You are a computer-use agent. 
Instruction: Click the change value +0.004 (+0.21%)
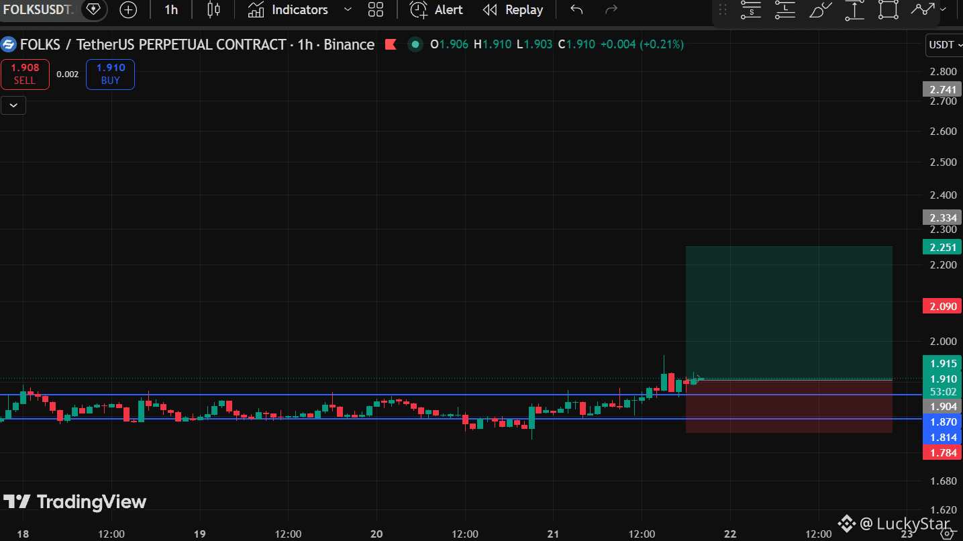point(642,45)
